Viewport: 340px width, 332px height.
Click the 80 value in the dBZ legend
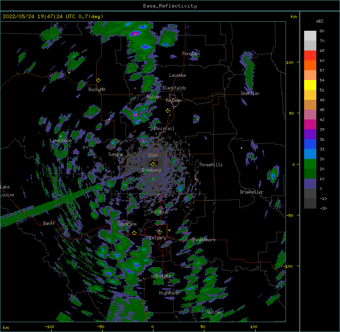tap(322, 31)
